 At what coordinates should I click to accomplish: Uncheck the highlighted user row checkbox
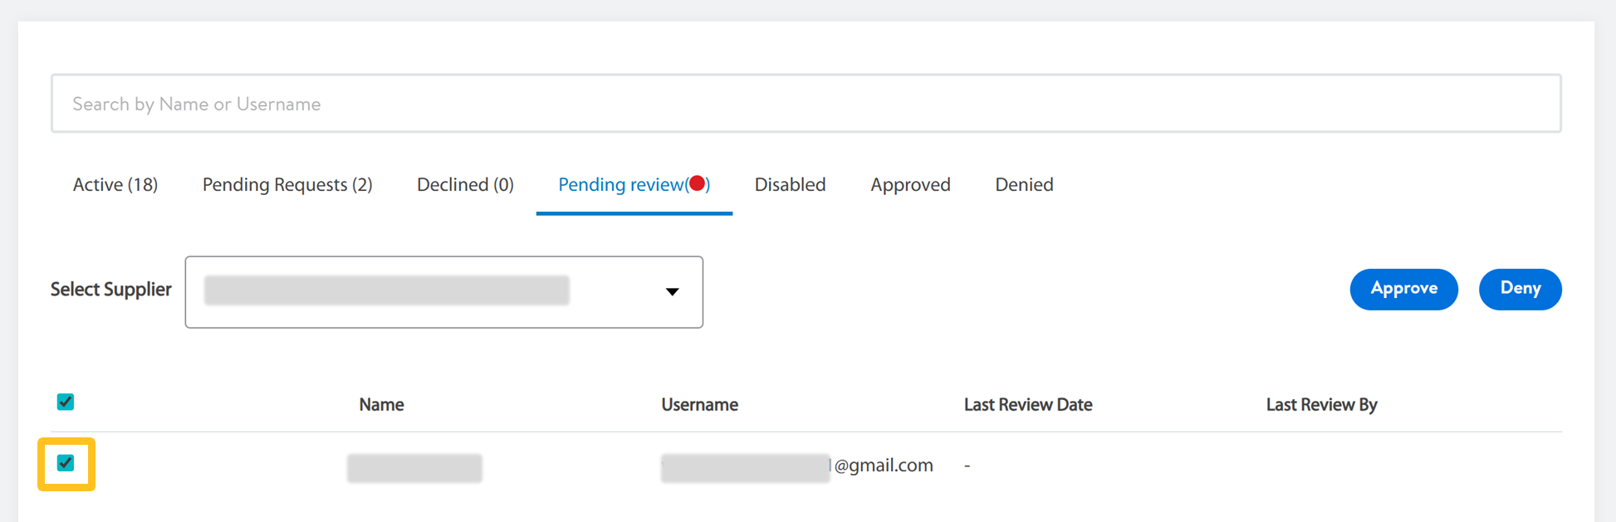click(x=66, y=463)
